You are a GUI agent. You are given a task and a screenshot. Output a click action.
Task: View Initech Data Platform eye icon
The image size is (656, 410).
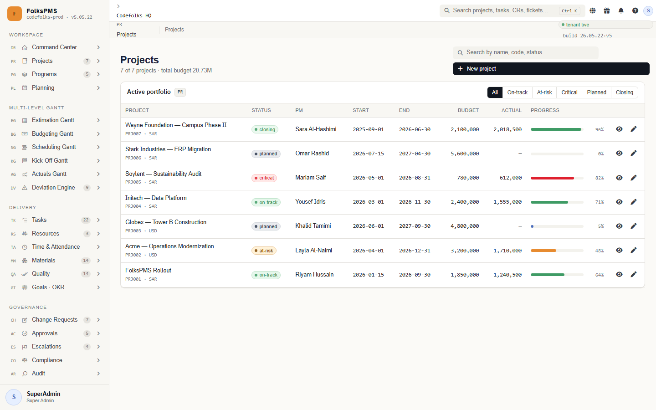pos(619,202)
